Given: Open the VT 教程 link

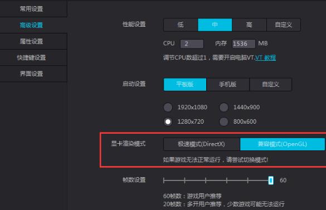Looking at the screenshot, I should click(265, 57).
